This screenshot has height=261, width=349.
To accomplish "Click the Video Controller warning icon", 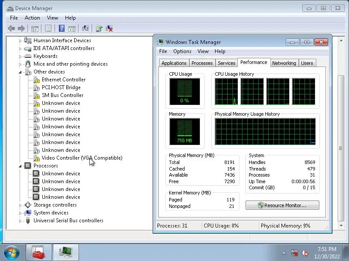I will tap(37, 158).
